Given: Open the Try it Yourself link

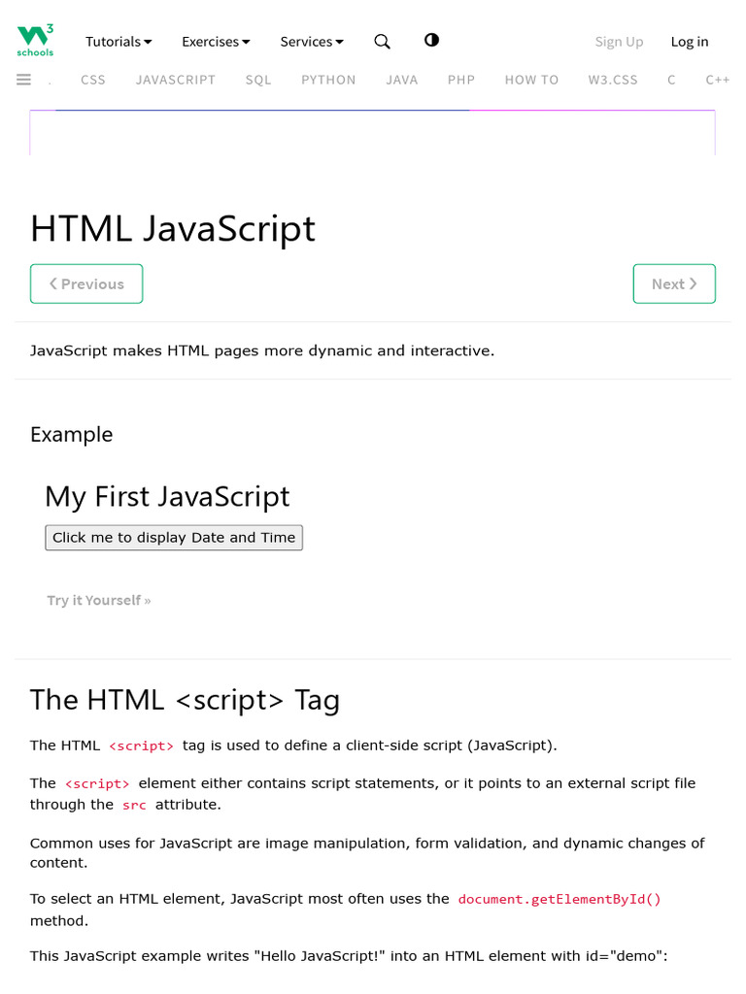Looking at the screenshot, I should pyautogui.click(x=99, y=600).
